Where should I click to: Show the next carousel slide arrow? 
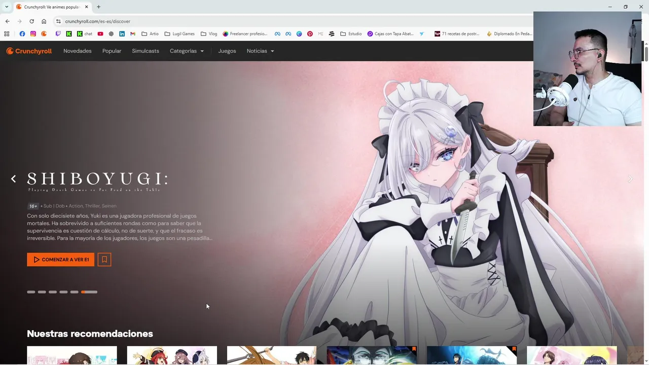(x=630, y=178)
